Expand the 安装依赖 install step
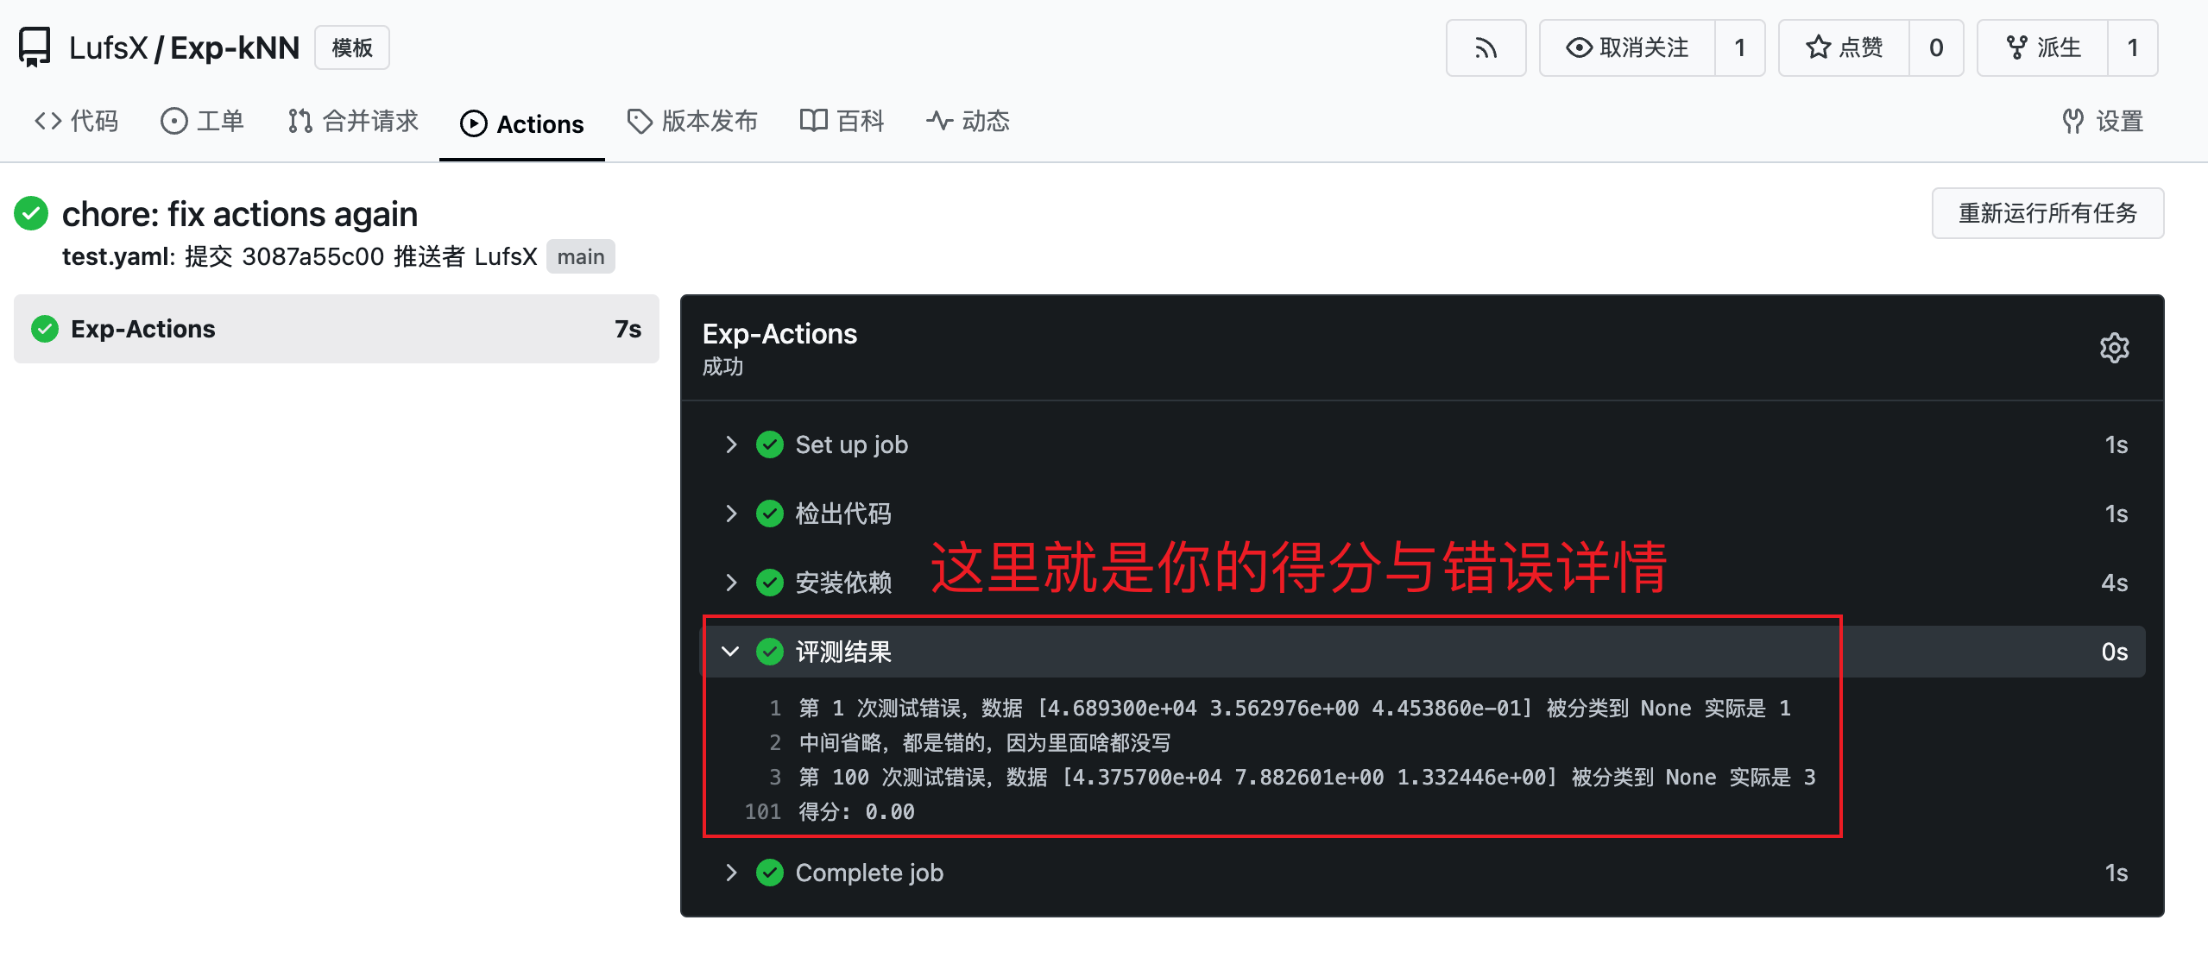Viewport: 2208px width, 958px height. point(1423,583)
